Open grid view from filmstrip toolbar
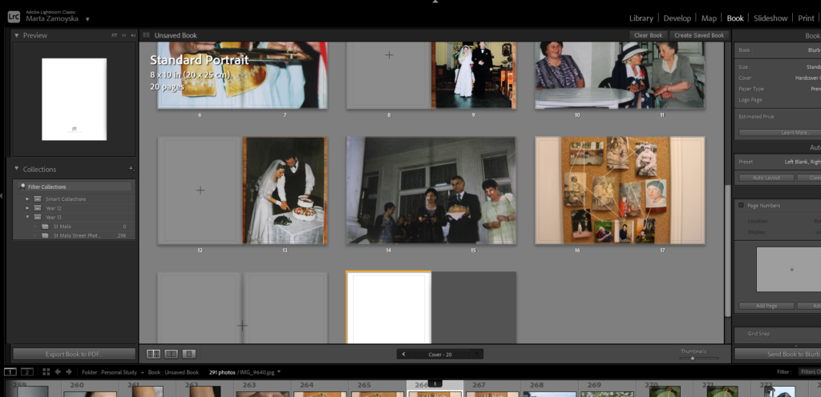Screen dimensions: 821x397 [46, 372]
